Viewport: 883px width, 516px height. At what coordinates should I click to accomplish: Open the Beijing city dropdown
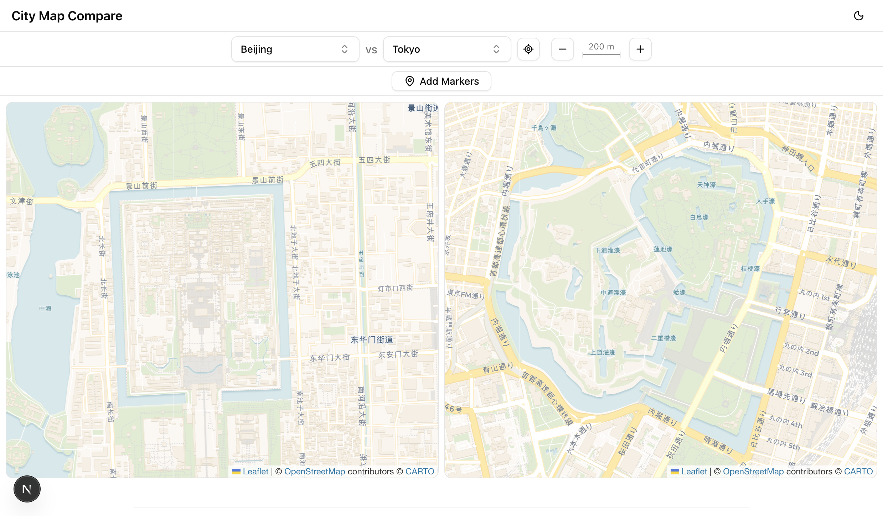[285, 49]
